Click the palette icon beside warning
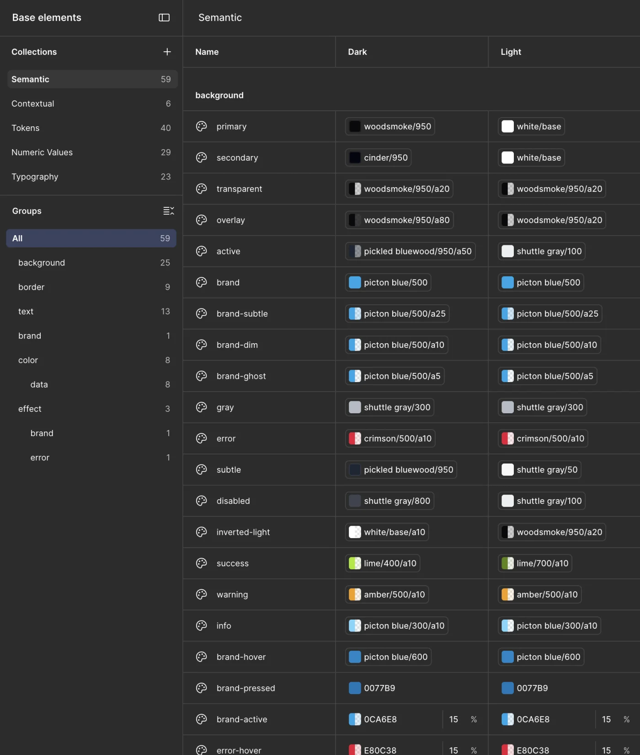Viewport: 640px width, 755px height. [202, 594]
